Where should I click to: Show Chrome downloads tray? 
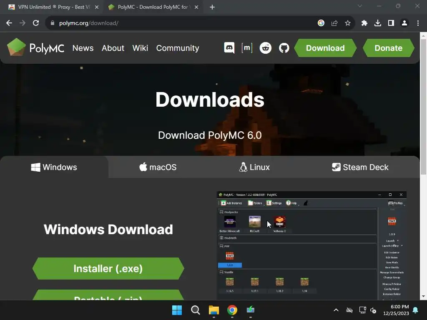tap(378, 23)
